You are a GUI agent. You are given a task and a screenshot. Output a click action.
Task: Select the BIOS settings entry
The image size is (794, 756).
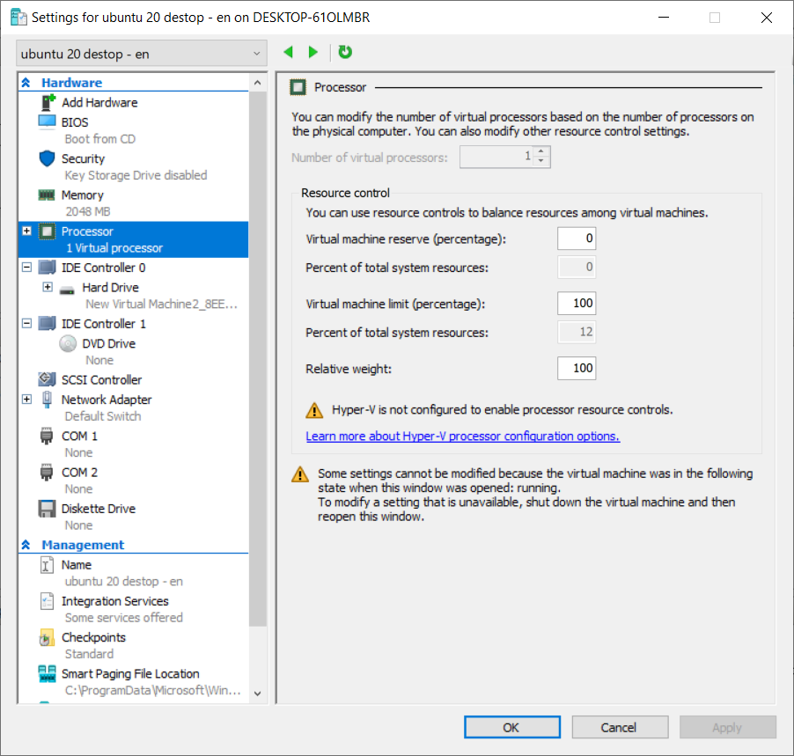[75, 122]
